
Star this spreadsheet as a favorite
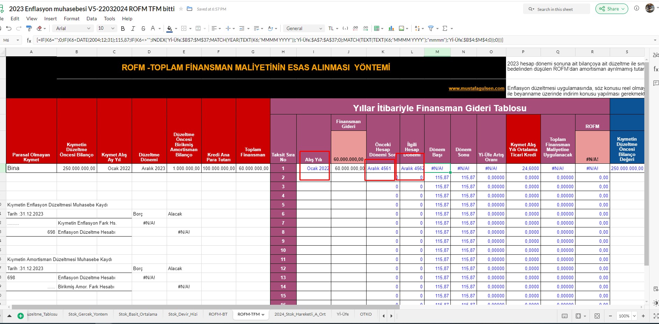click(181, 9)
